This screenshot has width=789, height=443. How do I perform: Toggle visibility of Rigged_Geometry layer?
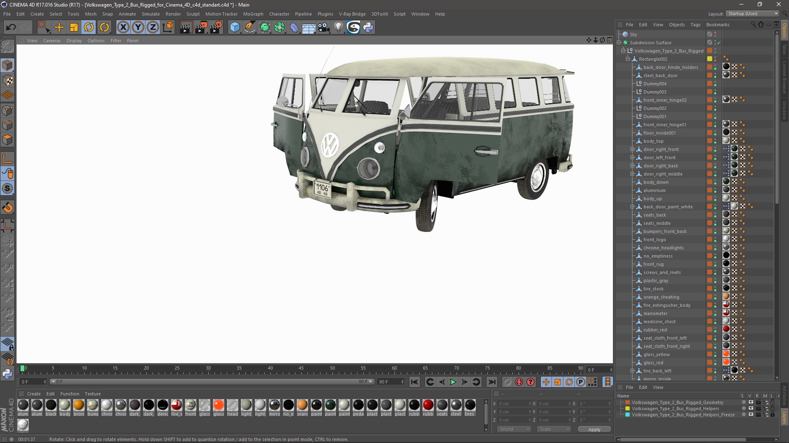coord(751,402)
